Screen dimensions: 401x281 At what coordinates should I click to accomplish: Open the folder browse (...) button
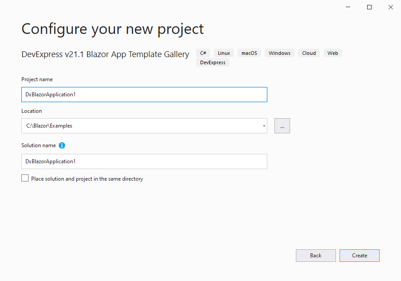(x=282, y=126)
